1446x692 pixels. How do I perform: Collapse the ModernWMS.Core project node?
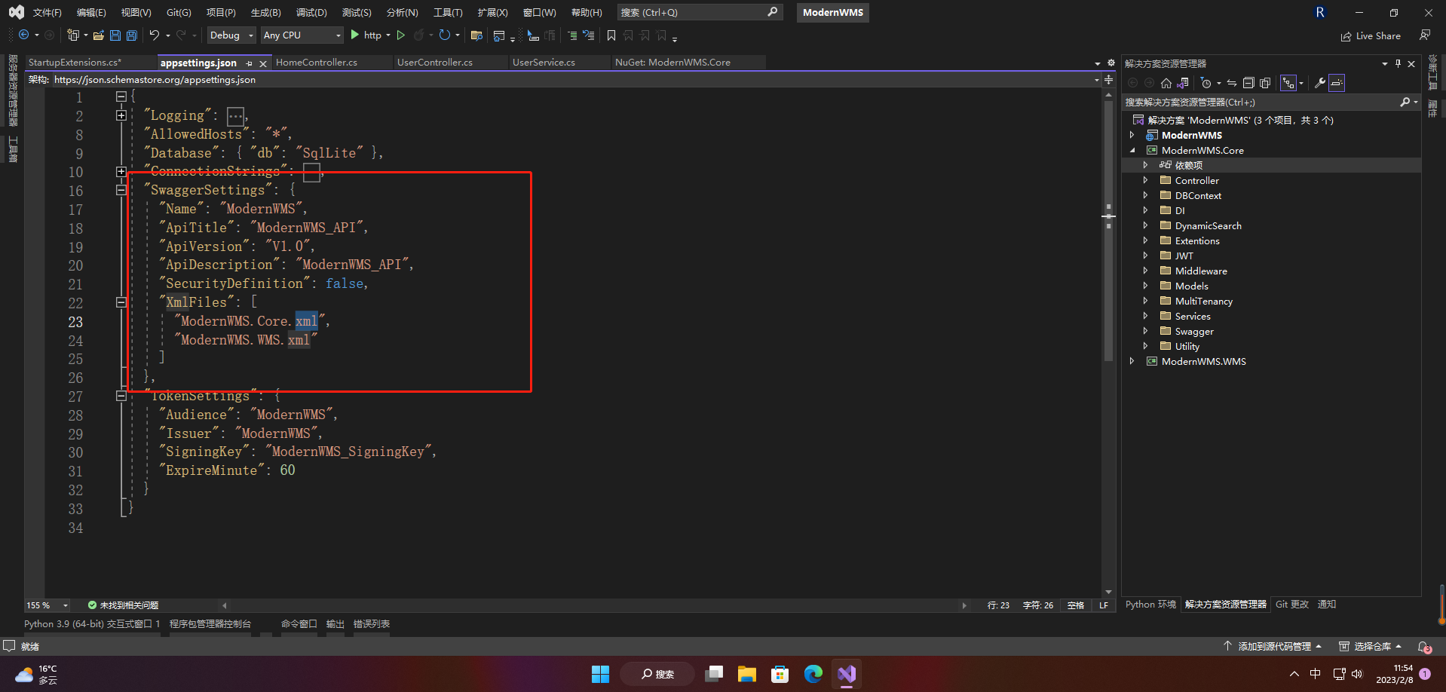1132,151
